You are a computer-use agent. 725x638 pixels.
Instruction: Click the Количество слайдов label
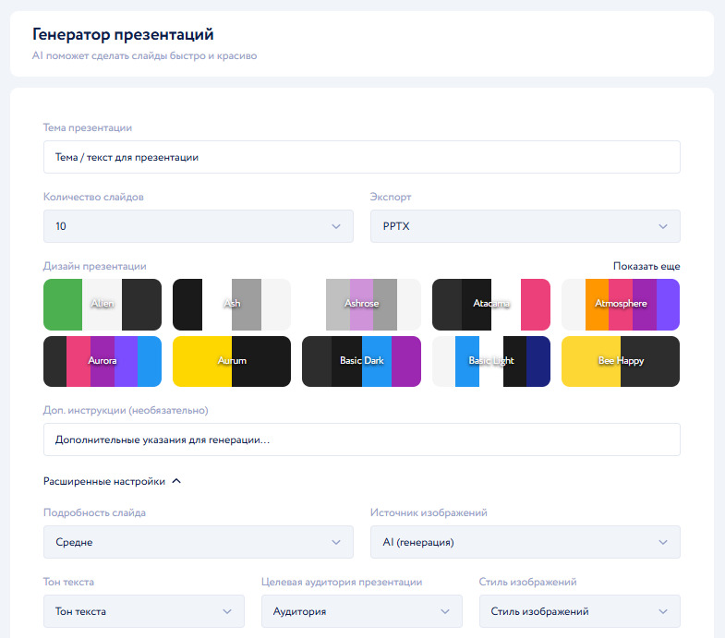point(93,197)
